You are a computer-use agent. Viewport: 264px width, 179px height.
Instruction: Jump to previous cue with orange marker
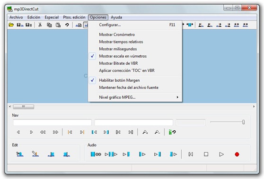point(70,132)
